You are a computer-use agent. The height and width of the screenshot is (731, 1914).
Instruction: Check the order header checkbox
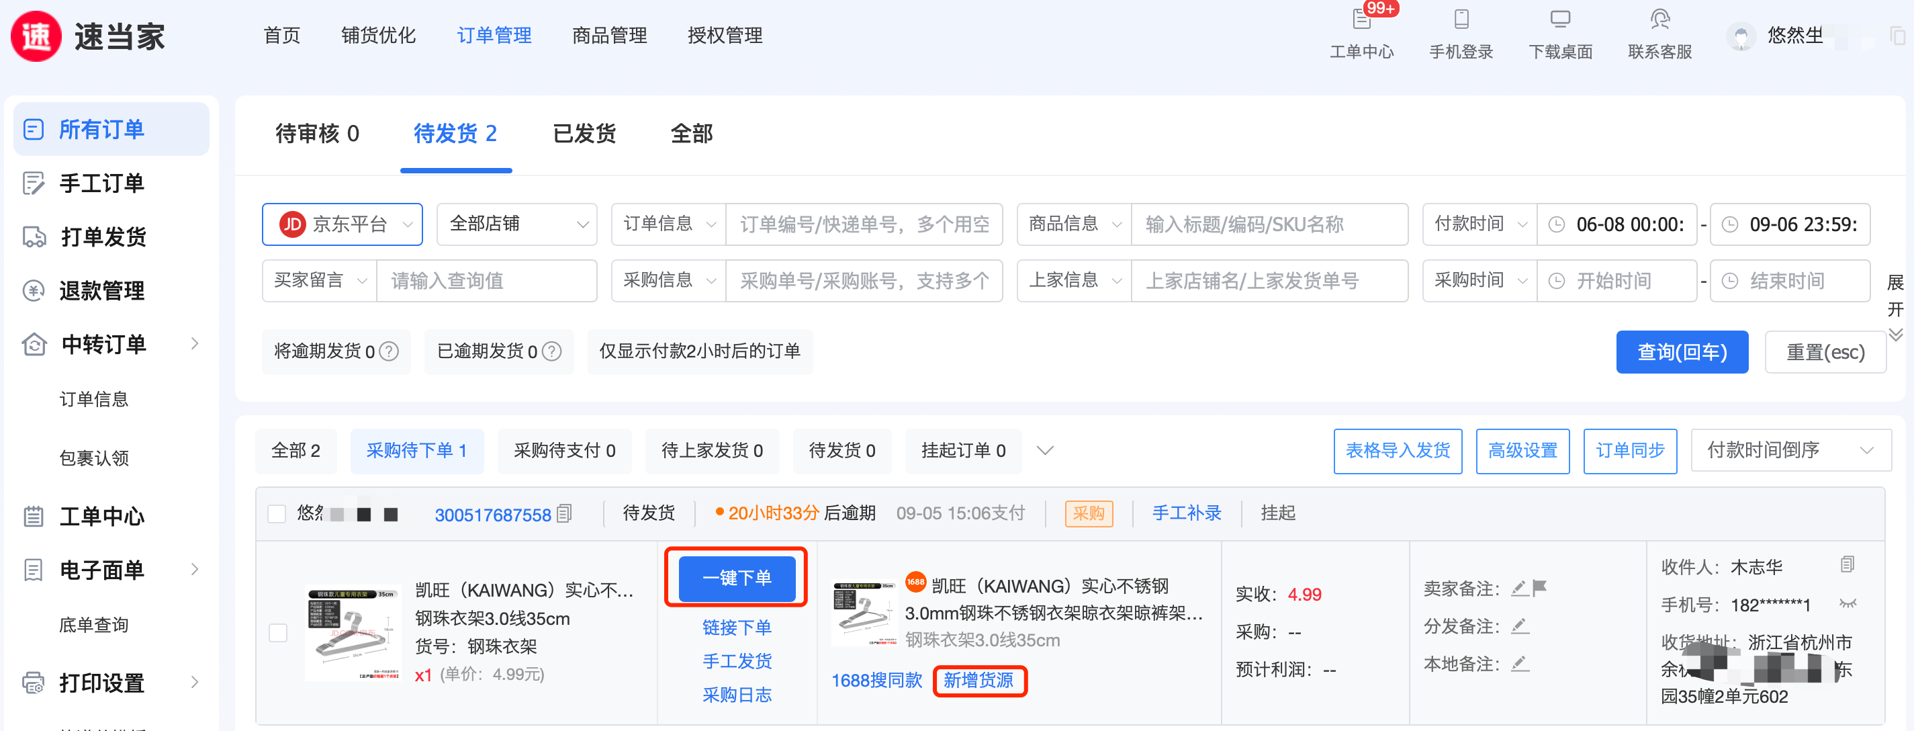tap(277, 514)
